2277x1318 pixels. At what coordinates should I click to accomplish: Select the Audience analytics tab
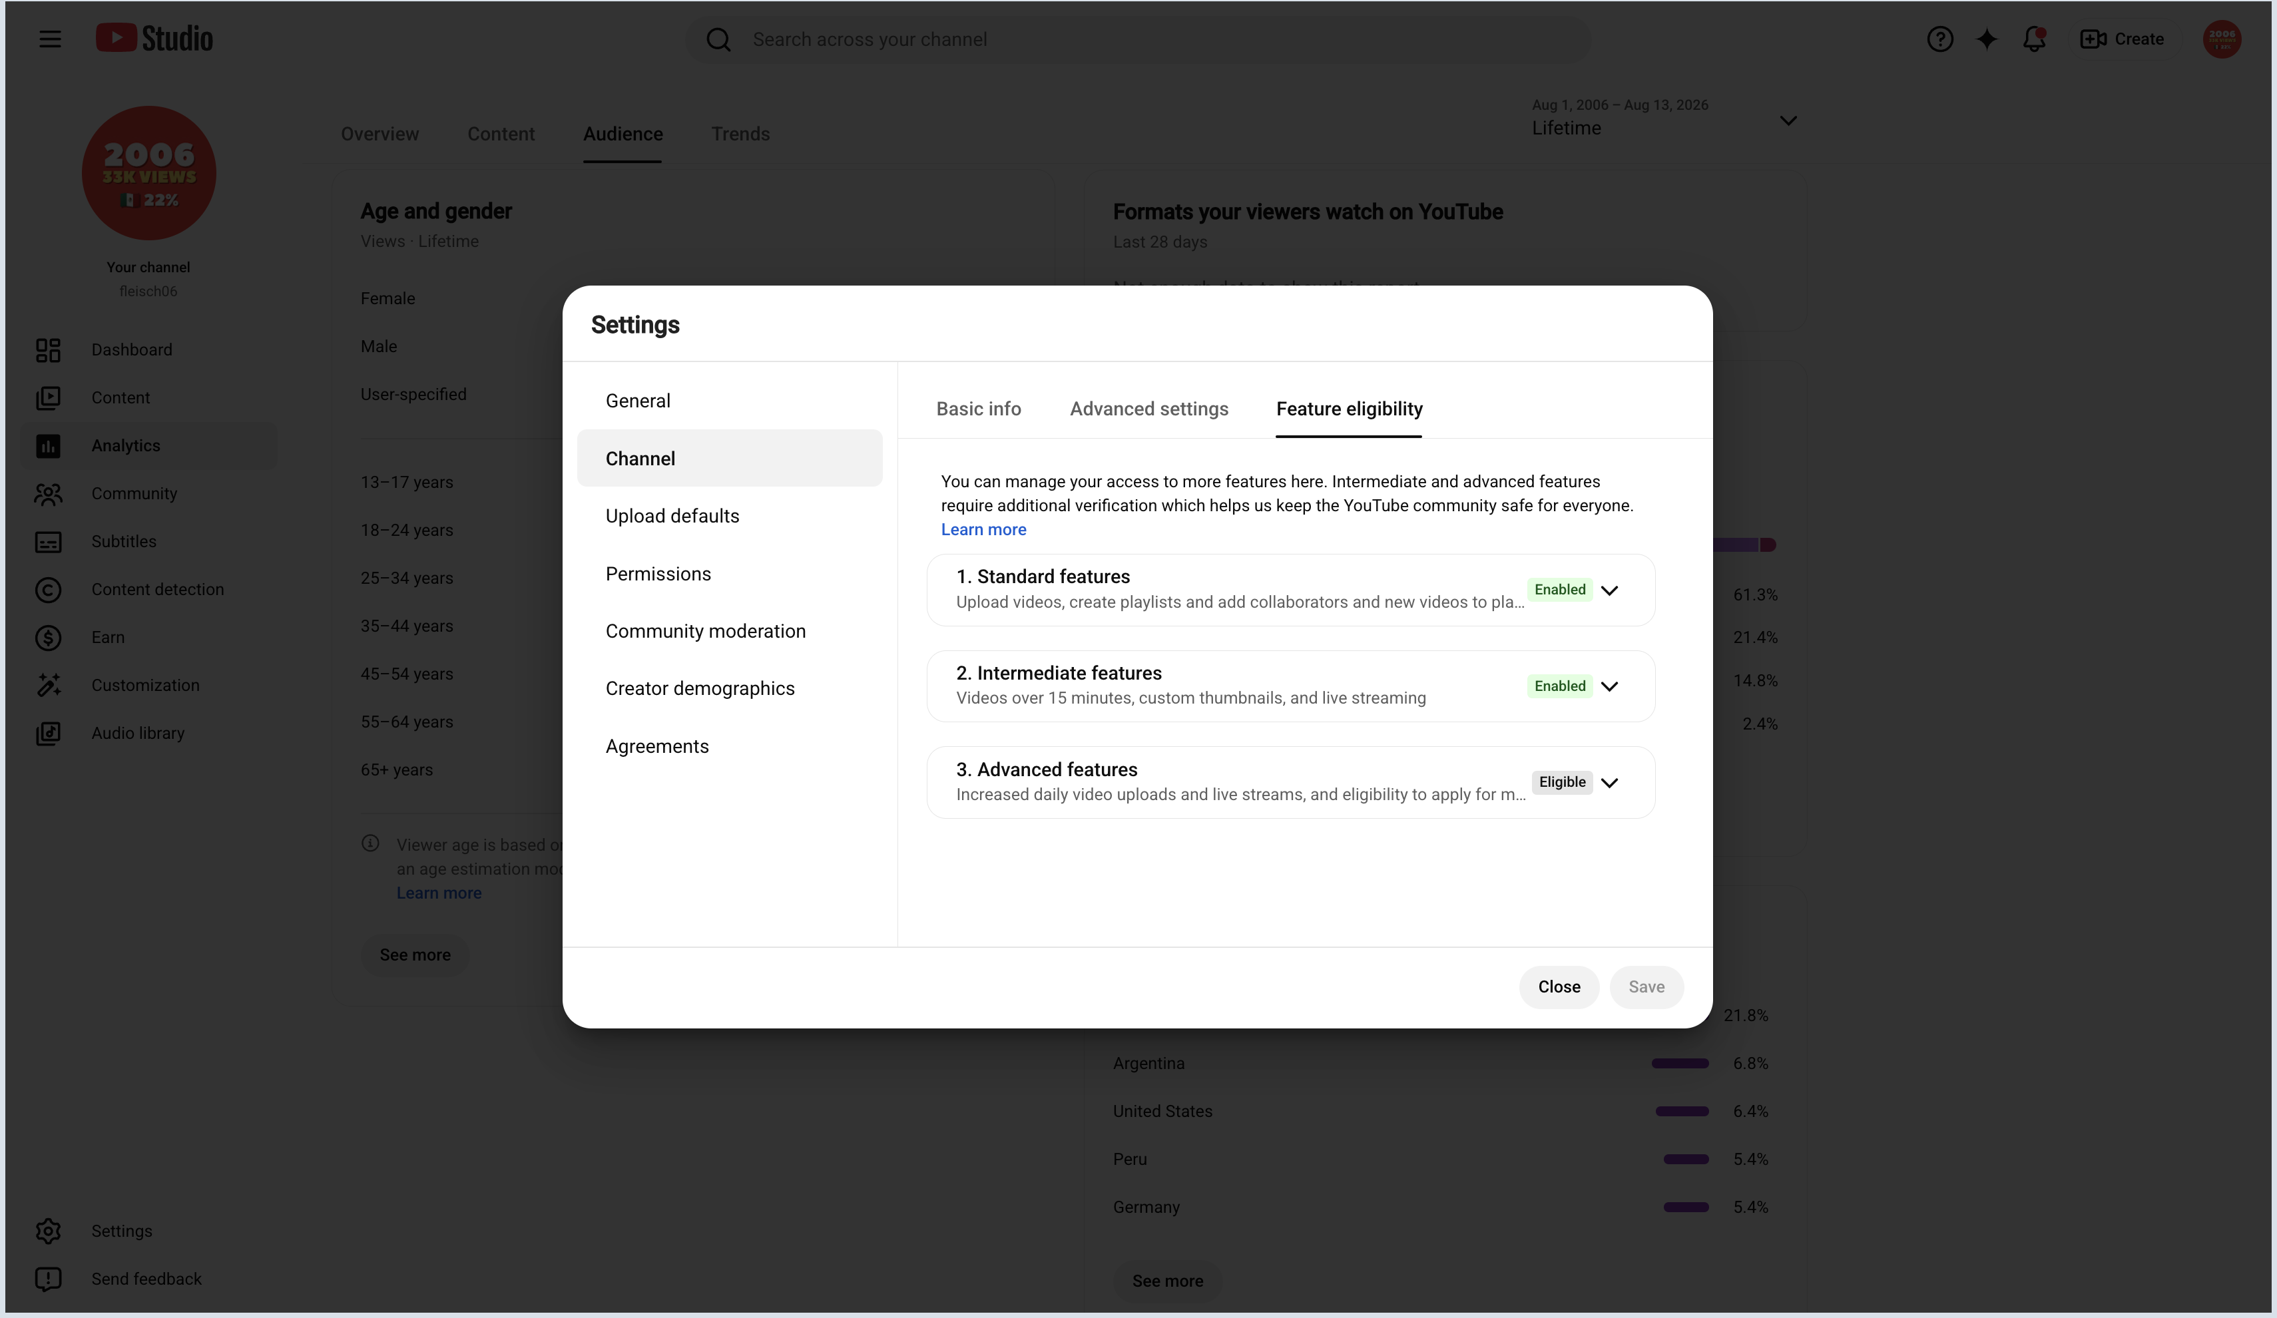tap(623, 134)
